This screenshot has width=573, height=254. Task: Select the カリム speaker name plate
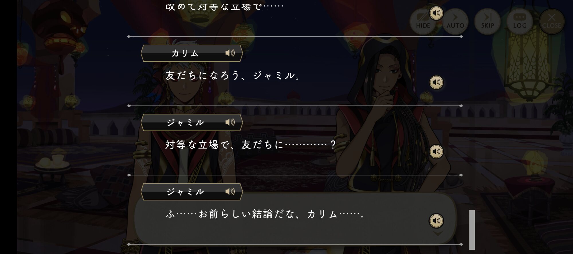click(x=192, y=53)
